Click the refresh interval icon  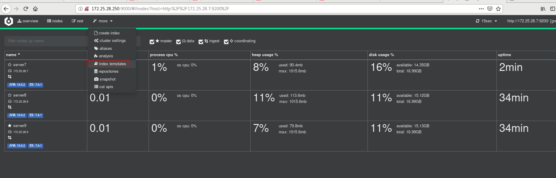click(477, 21)
